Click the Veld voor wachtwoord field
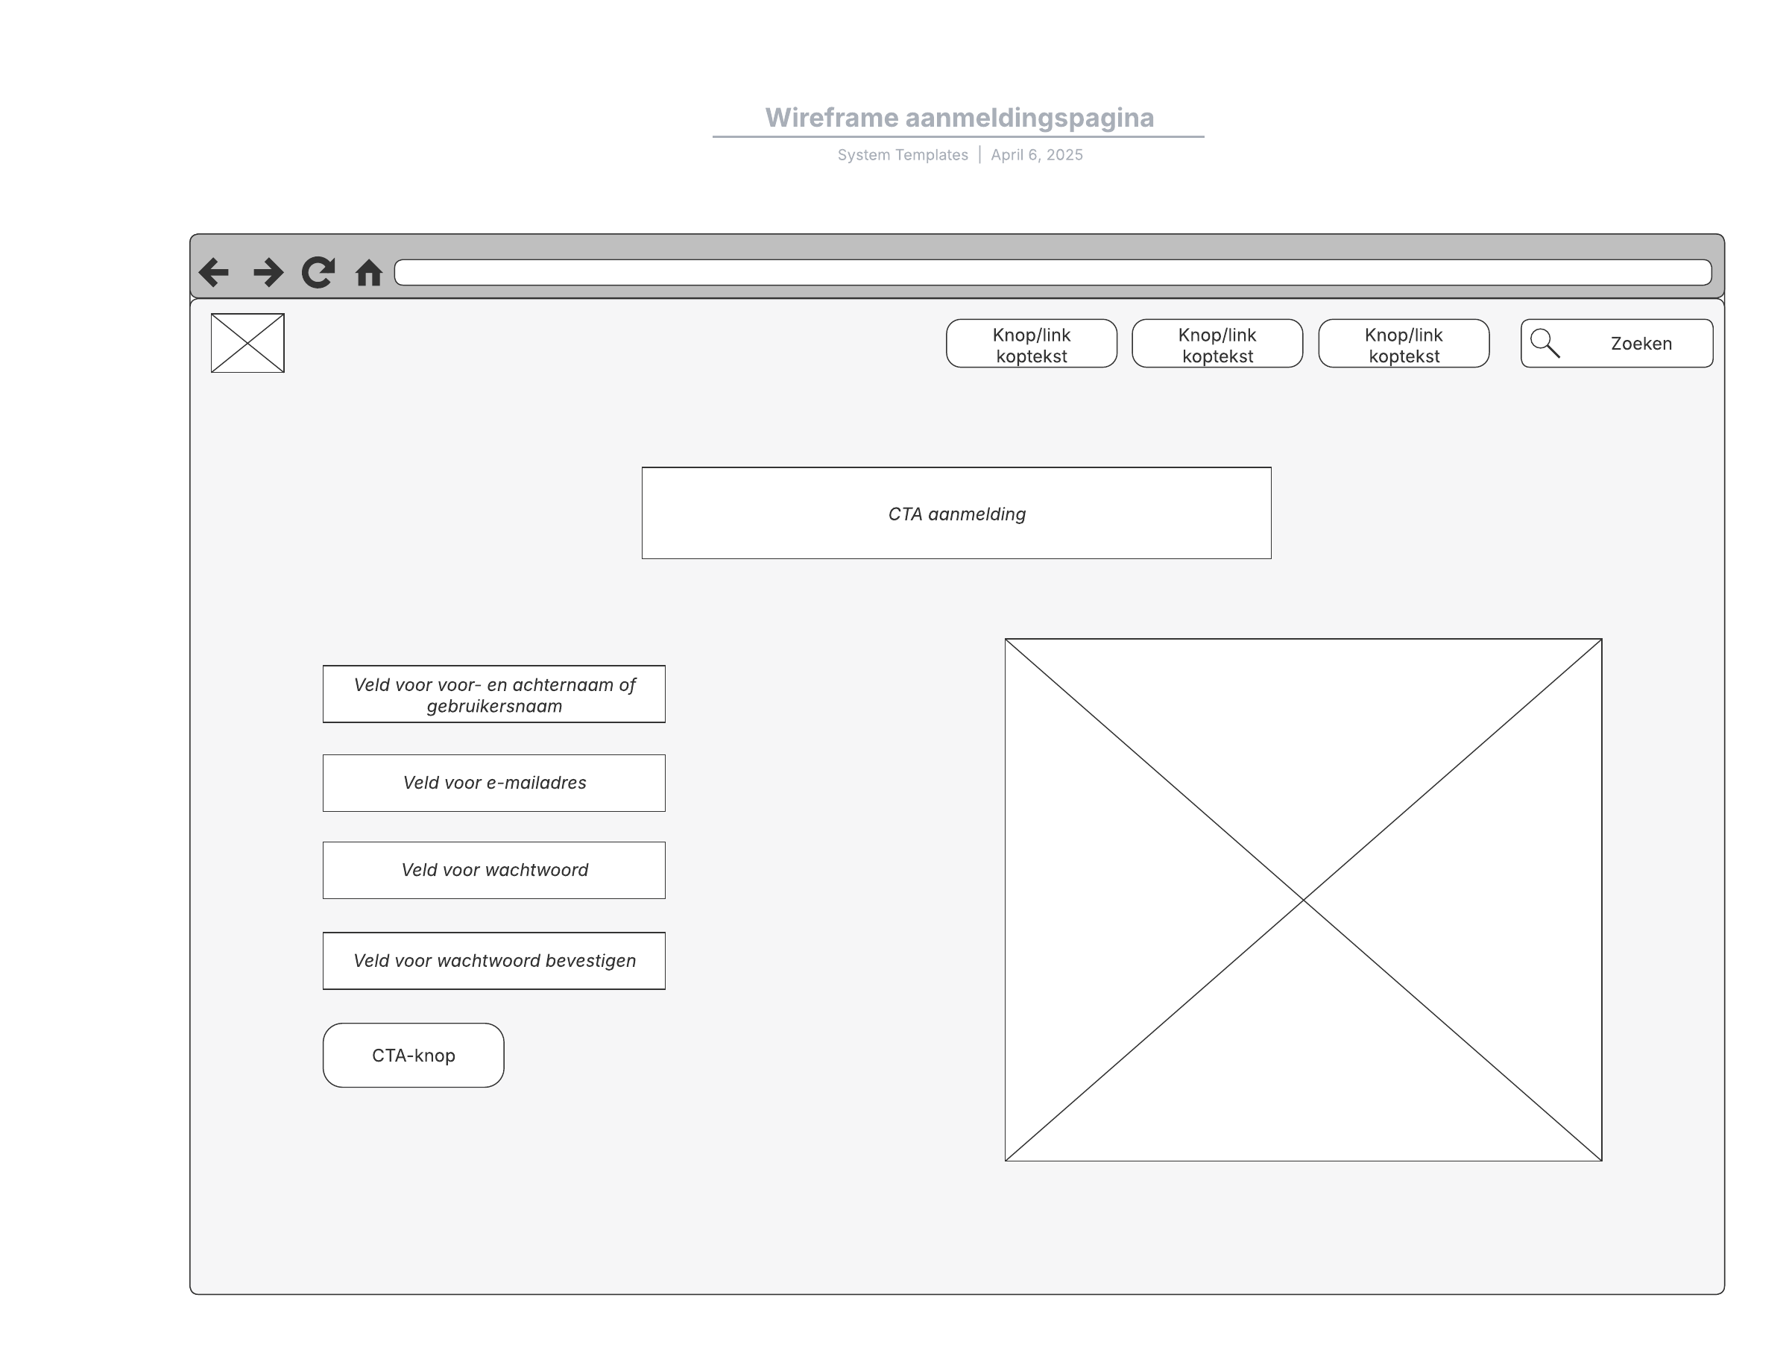 point(494,871)
